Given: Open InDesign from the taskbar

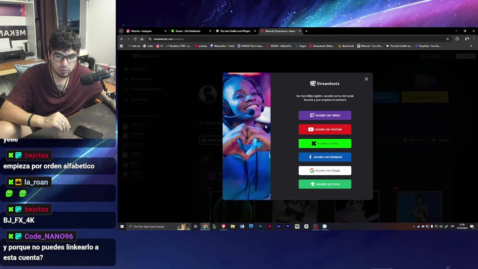Looking at the screenshot, I should (269, 226).
